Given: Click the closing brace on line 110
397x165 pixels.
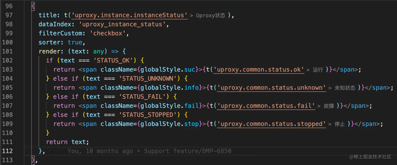Looking at the screenshot, I should [48, 133].
